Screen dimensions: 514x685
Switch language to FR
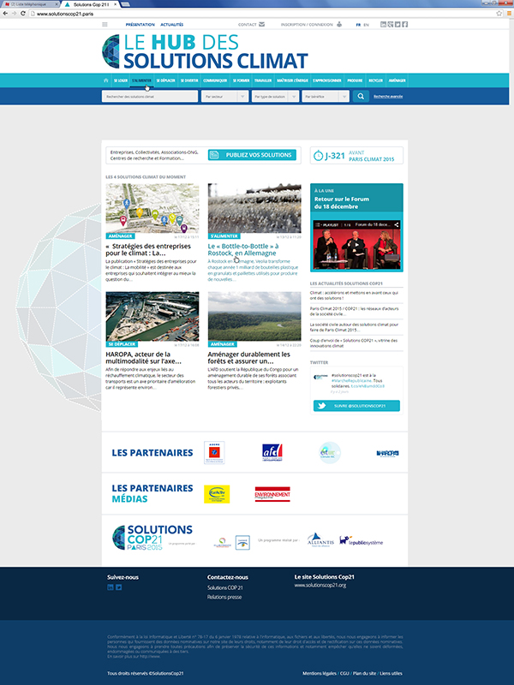[358, 25]
